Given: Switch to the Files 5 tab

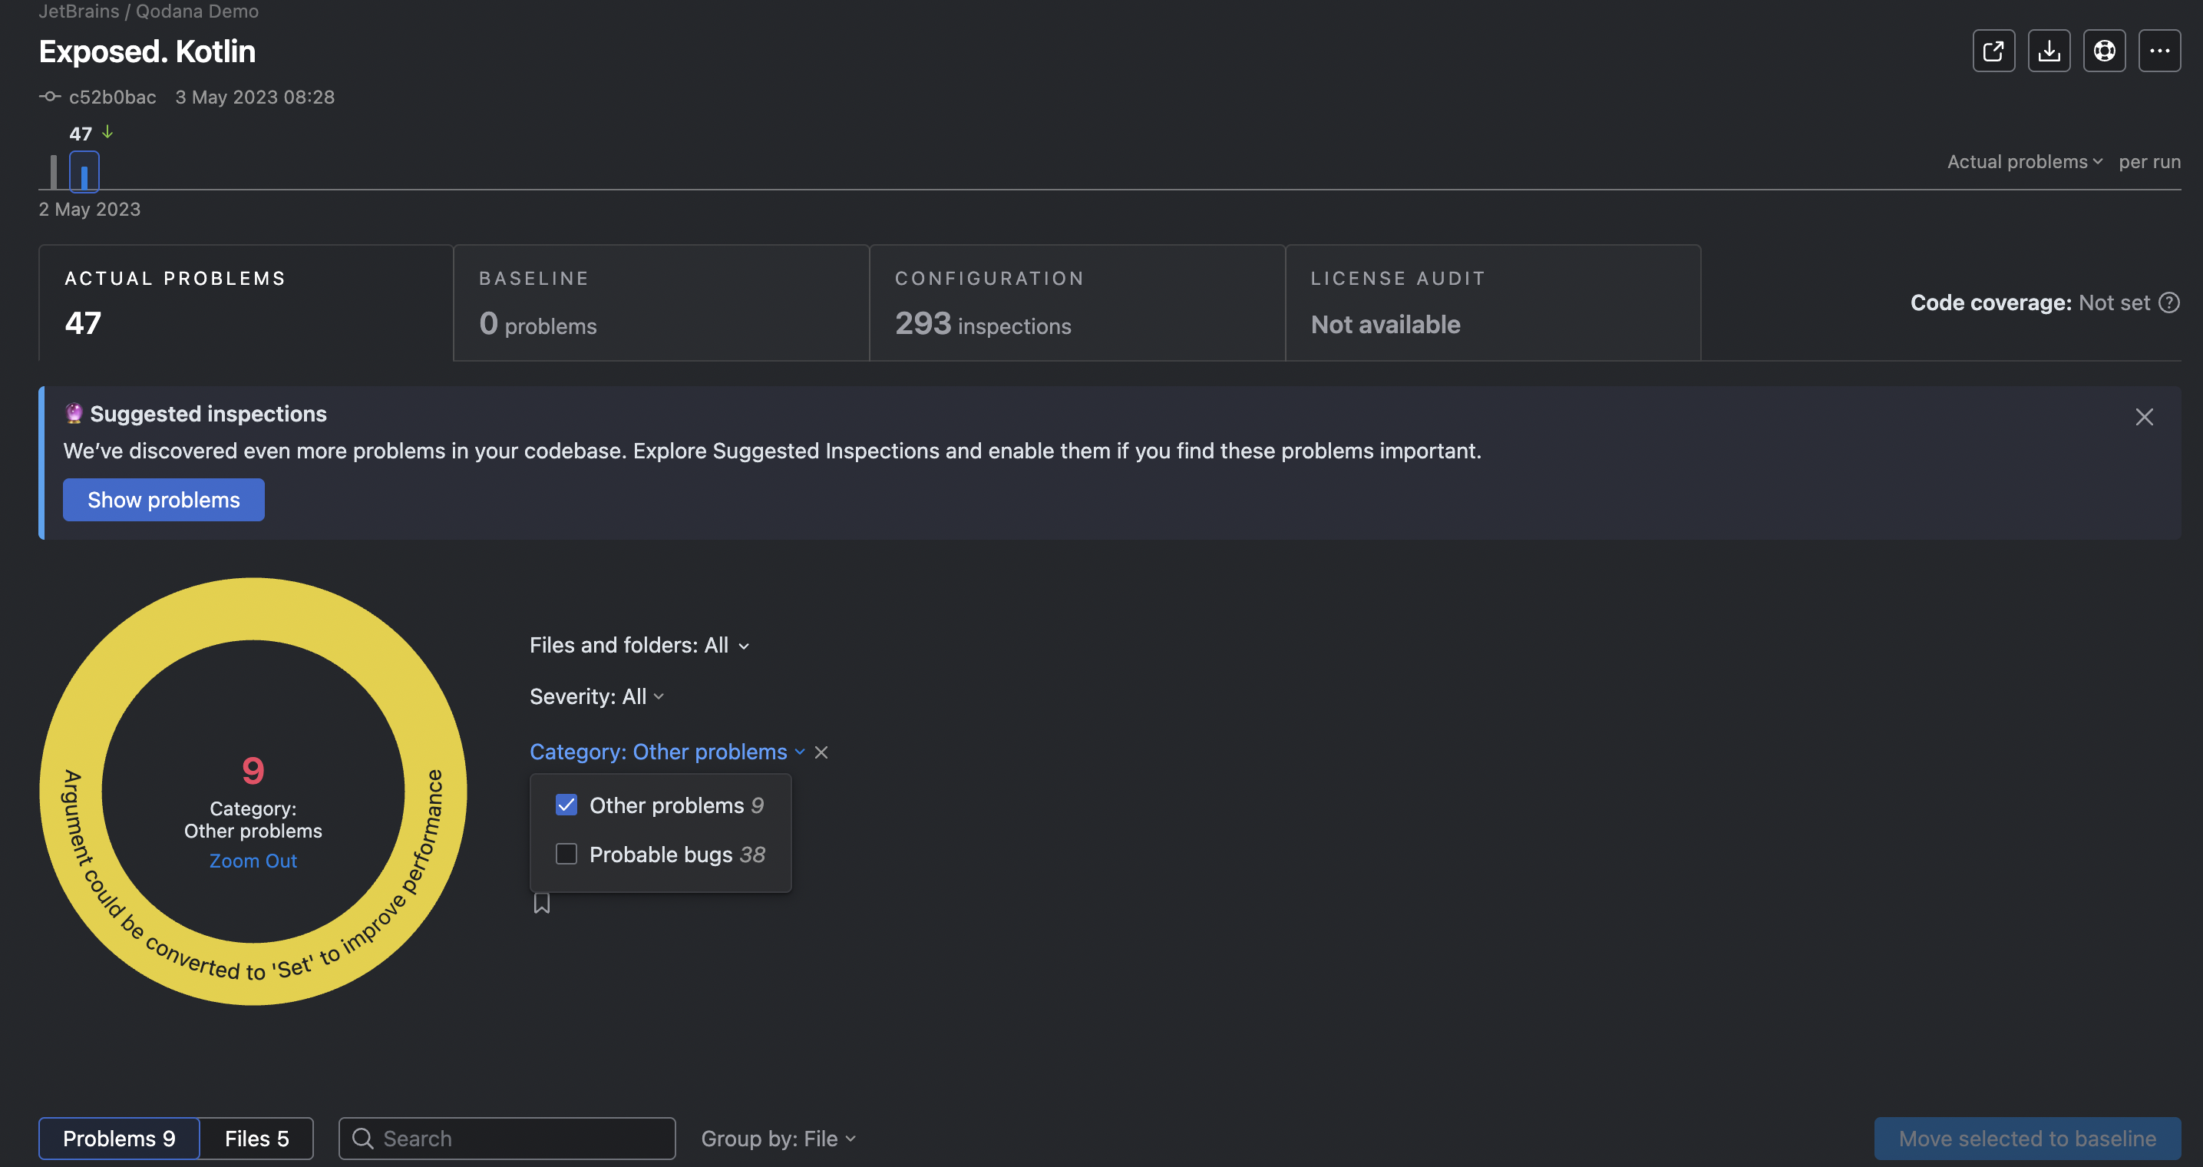Looking at the screenshot, I should (256, 1138).
